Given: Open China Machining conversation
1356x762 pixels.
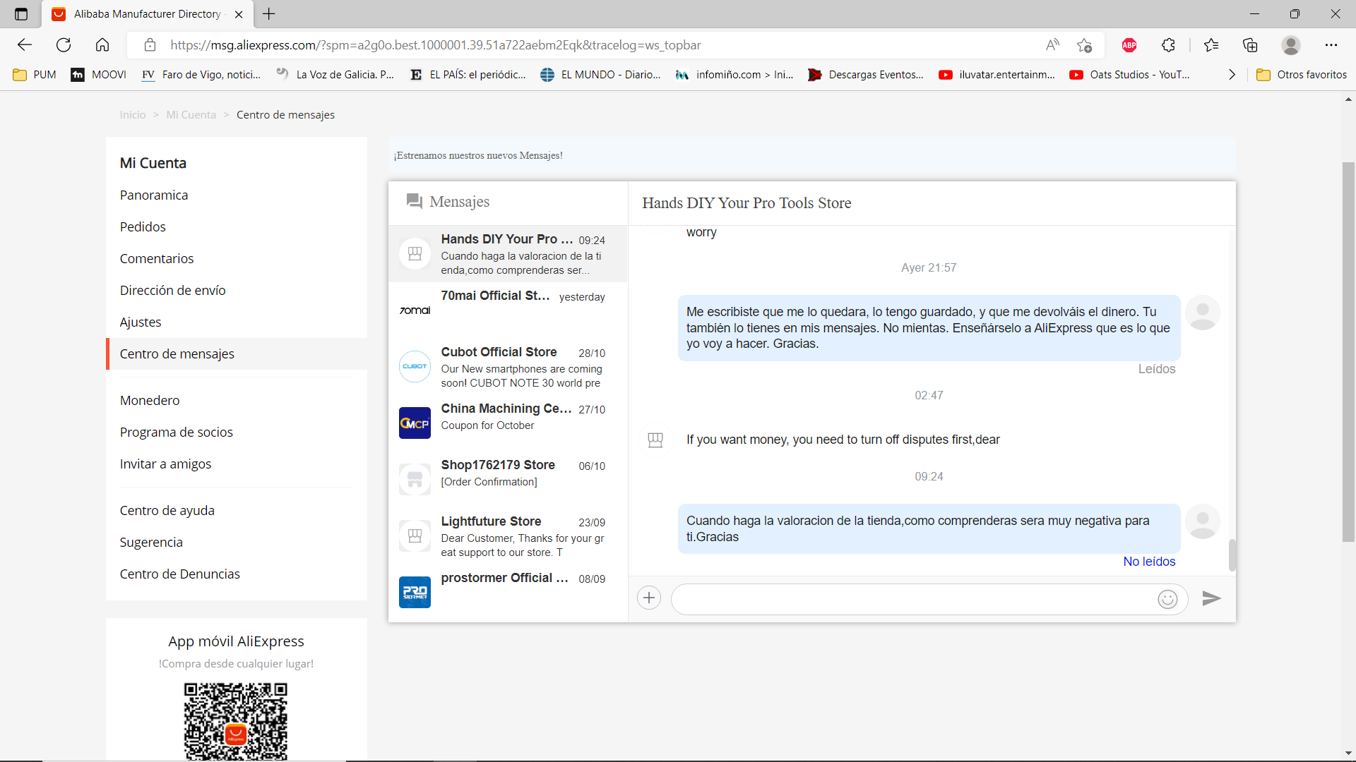Looking at the screenshot, I should (x=508, y=423).
